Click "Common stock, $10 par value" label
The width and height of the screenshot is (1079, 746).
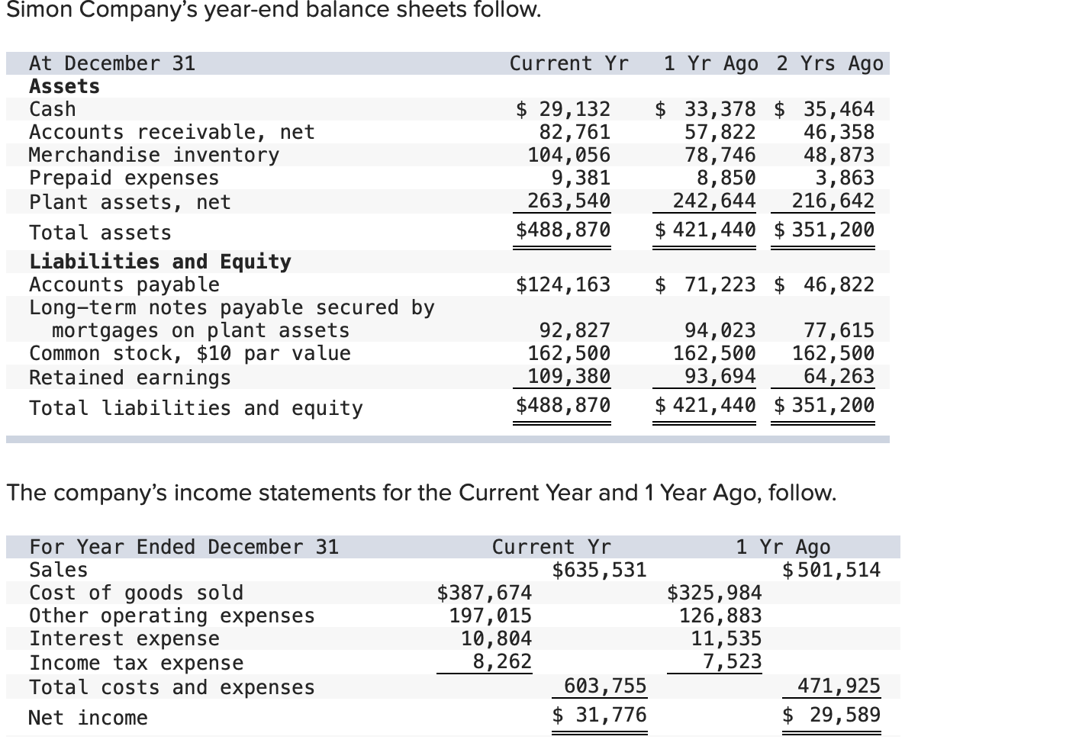tap(190, 353)
